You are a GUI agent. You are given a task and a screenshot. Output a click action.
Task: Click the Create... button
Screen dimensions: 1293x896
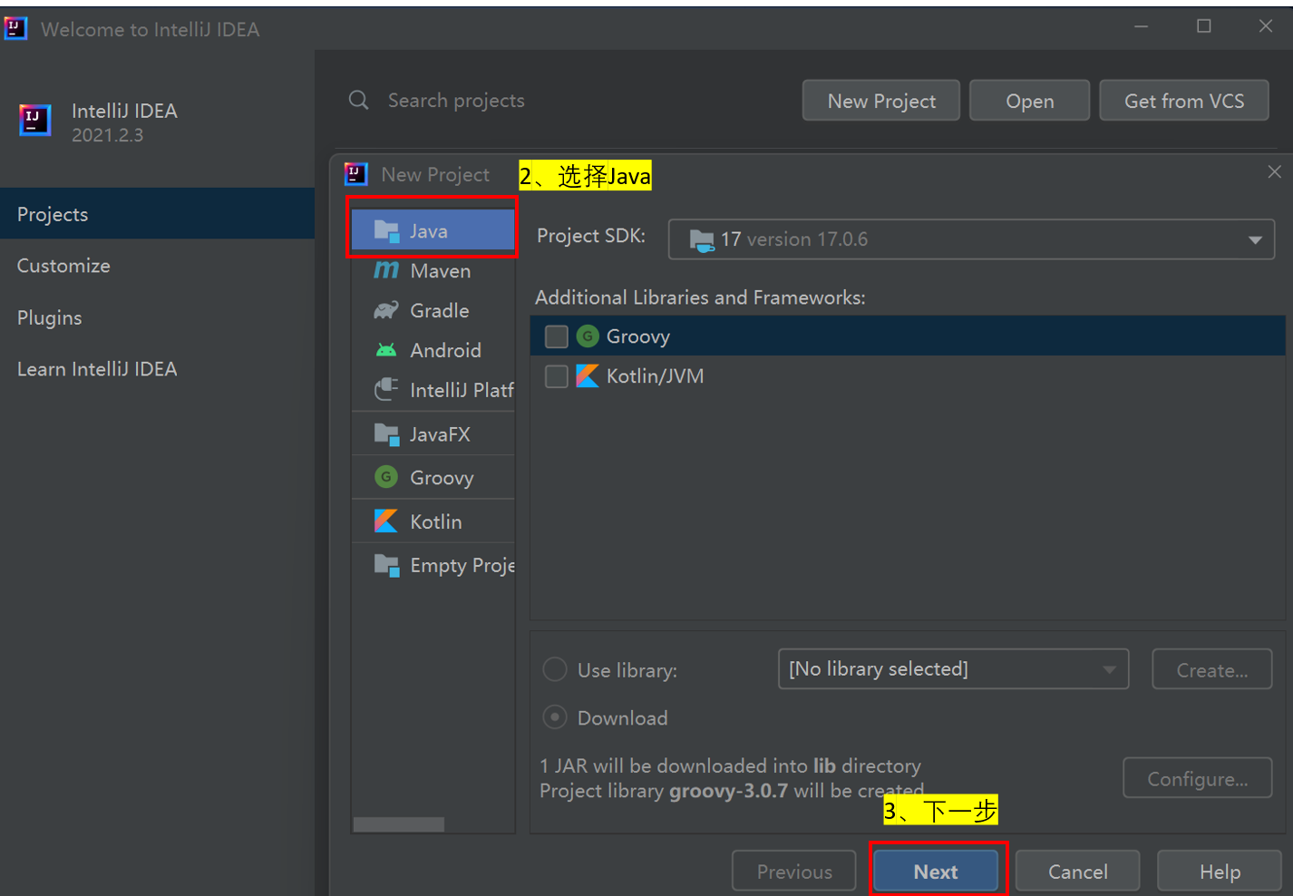pos(1212,670)
